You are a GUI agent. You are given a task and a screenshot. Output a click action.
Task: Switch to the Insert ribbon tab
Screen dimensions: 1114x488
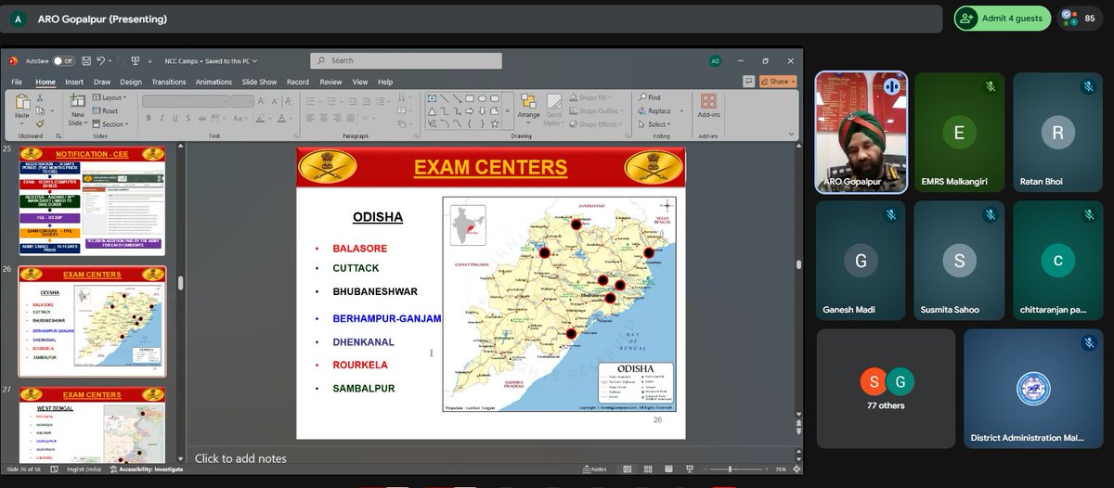(x=74, y=82)
